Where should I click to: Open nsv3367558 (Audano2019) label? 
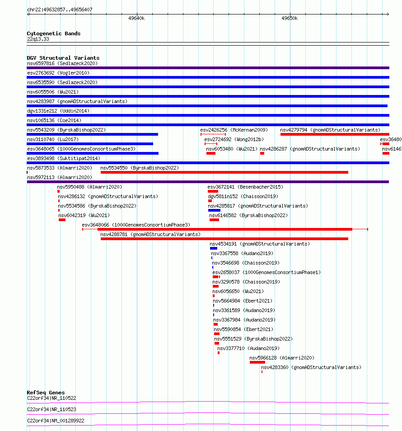click(x=242, y=253)
